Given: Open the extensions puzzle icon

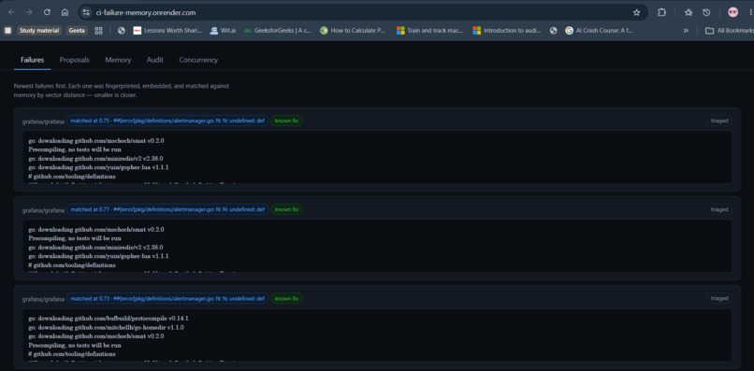Looking at the screenshot, I should click(x=661, y=12).
